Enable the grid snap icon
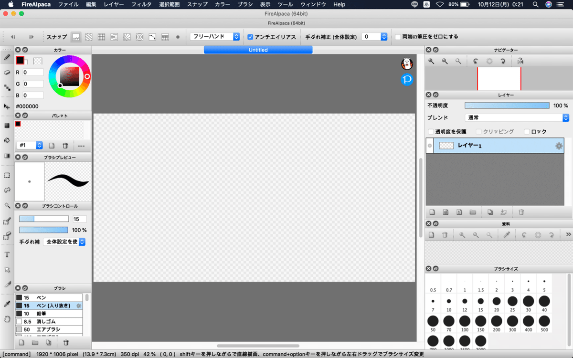 (102, 37)
